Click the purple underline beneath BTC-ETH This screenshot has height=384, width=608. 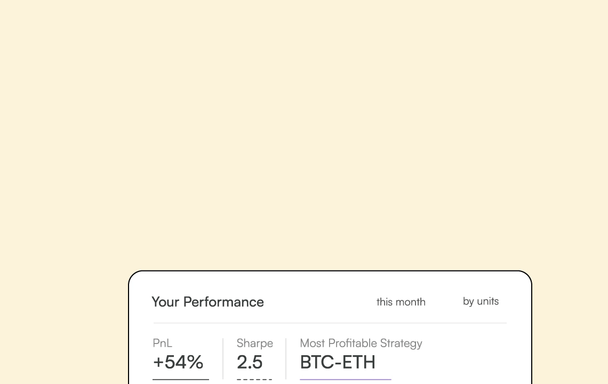coord(345,379)
